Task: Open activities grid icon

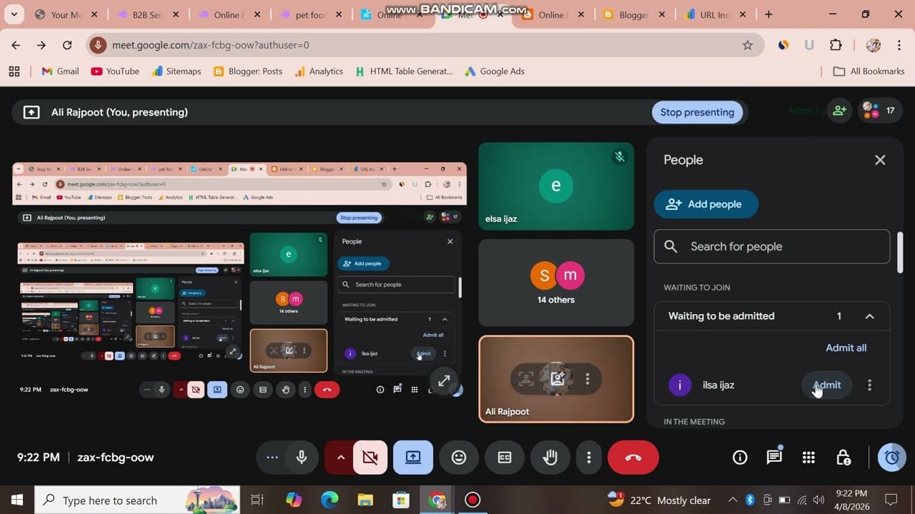Action: tap(808, 458)
